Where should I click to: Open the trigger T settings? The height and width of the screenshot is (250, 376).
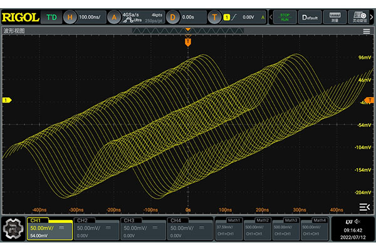(x=236, y=17)
